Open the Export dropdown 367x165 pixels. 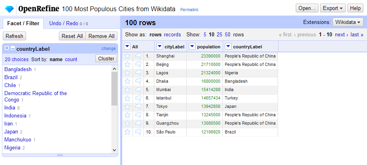333,8
